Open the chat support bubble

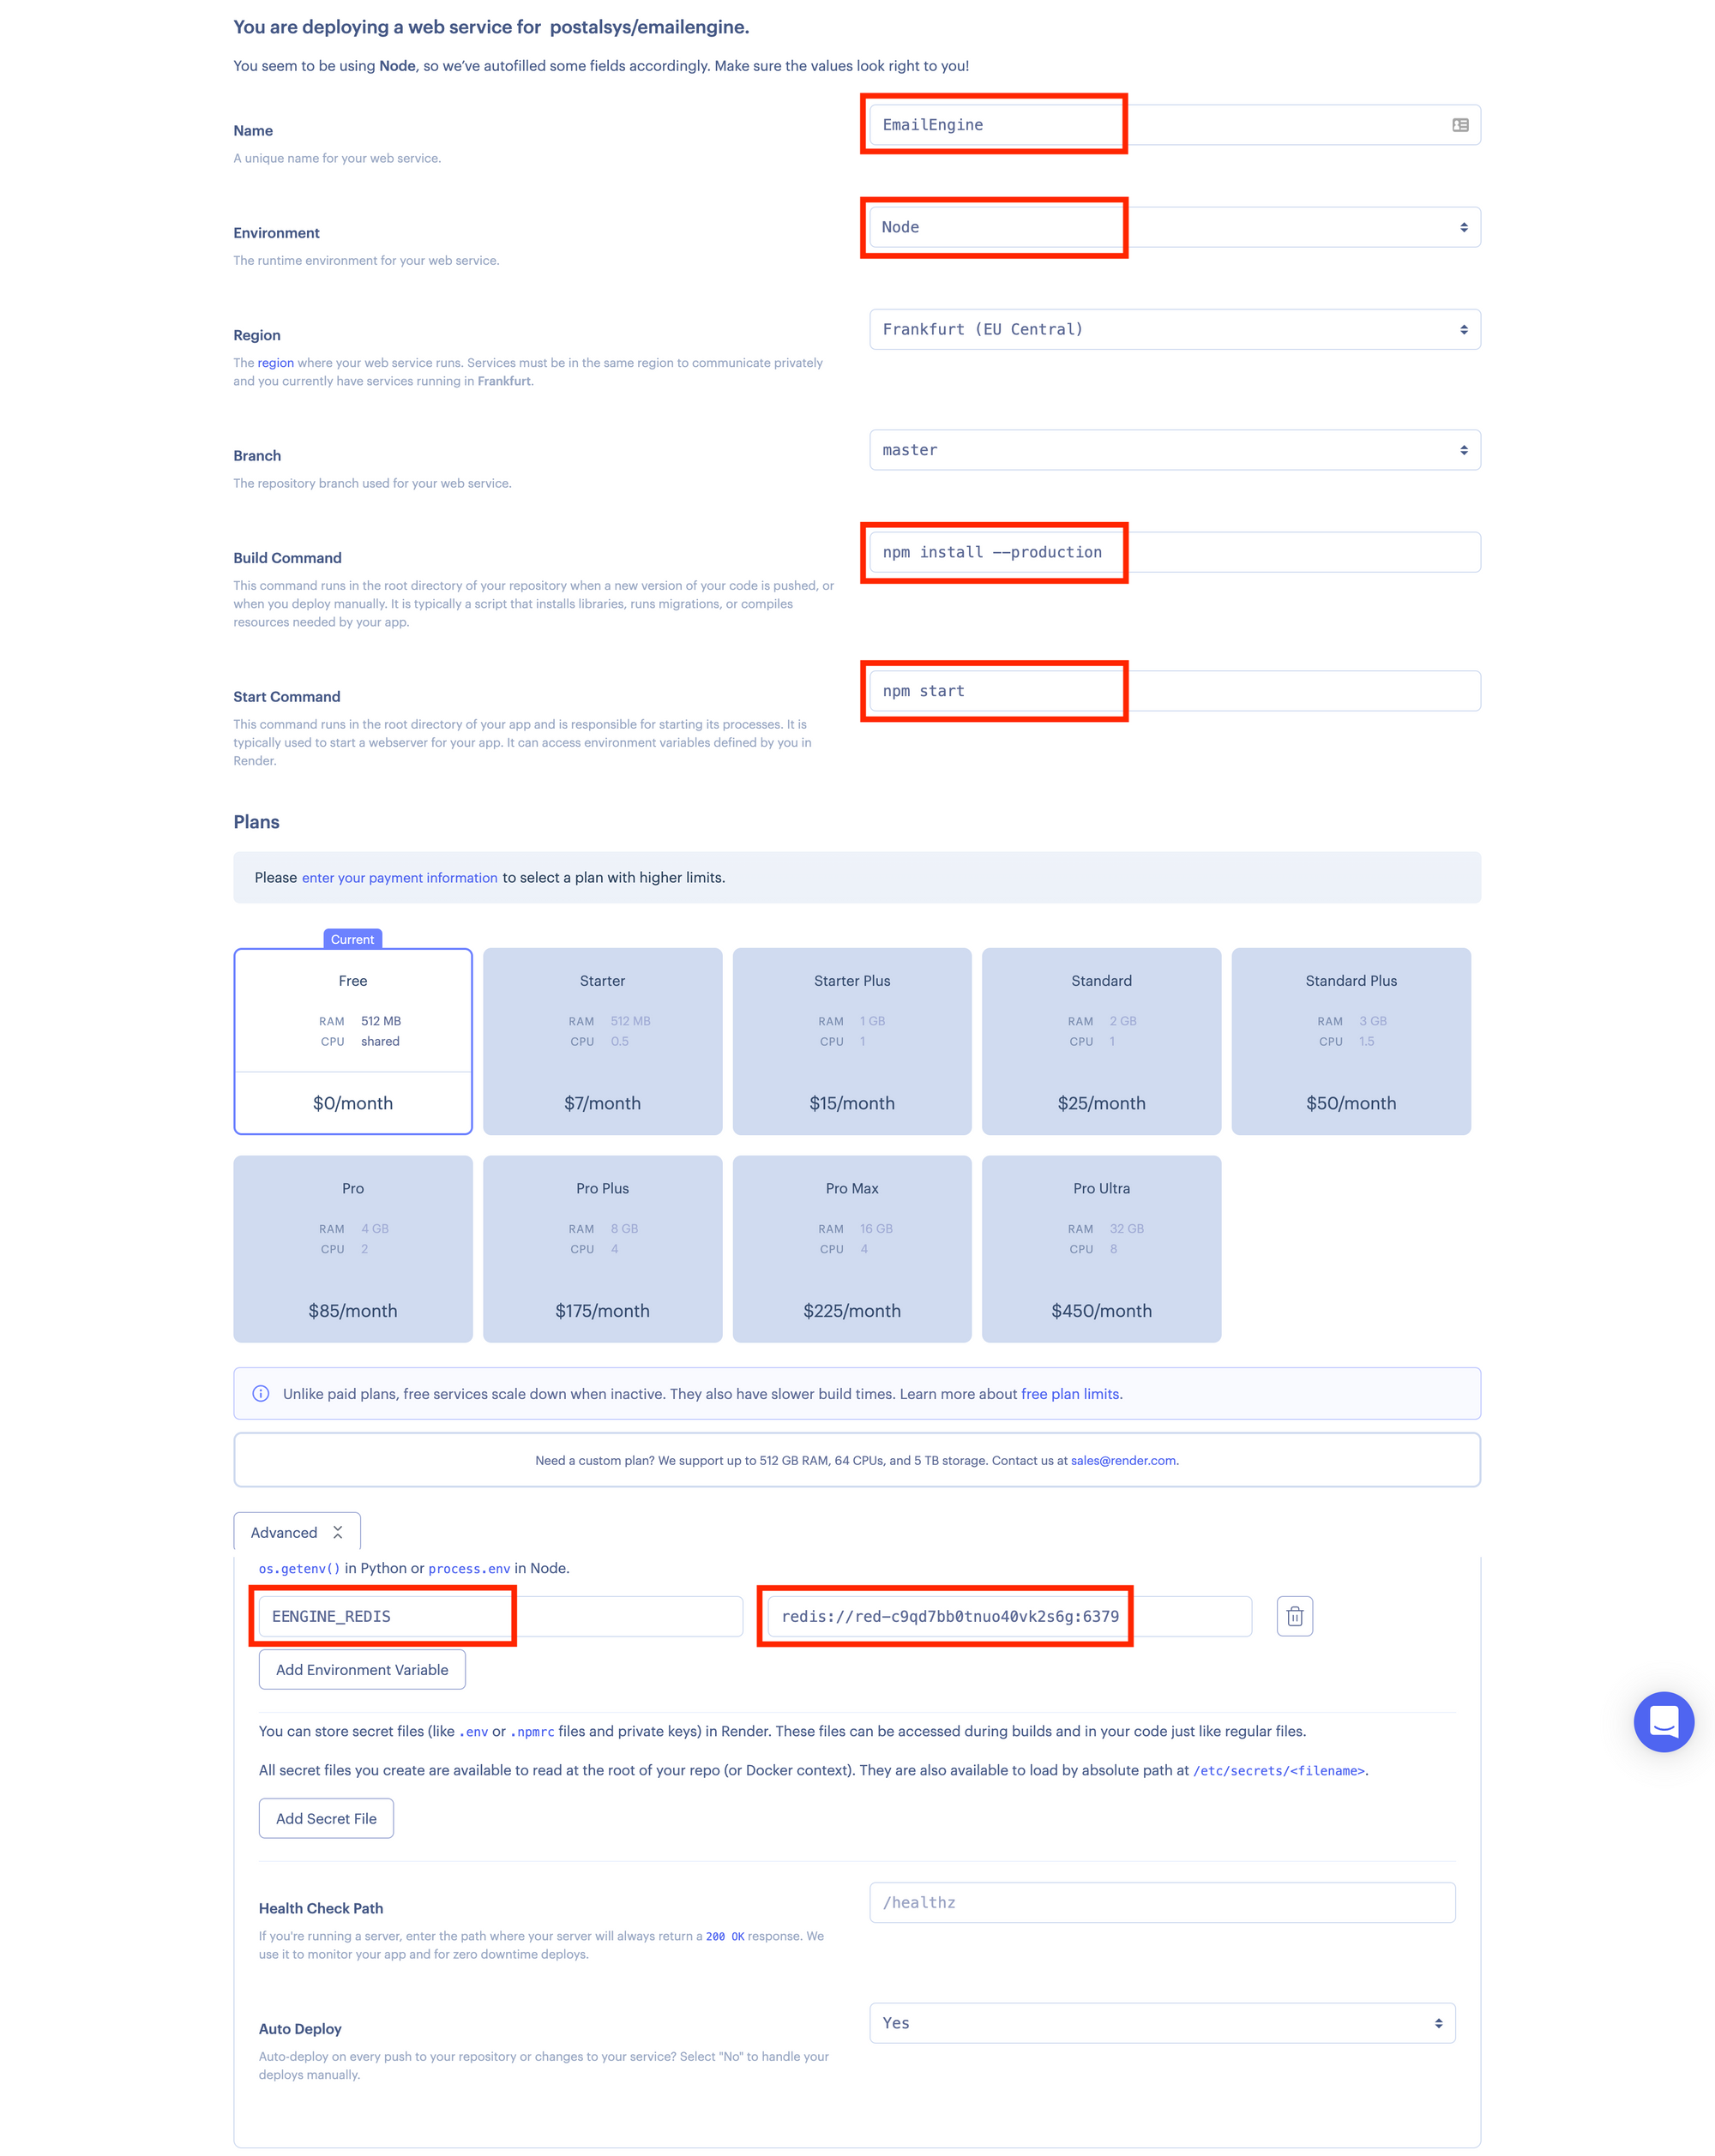click(x=1663, y=1721)
